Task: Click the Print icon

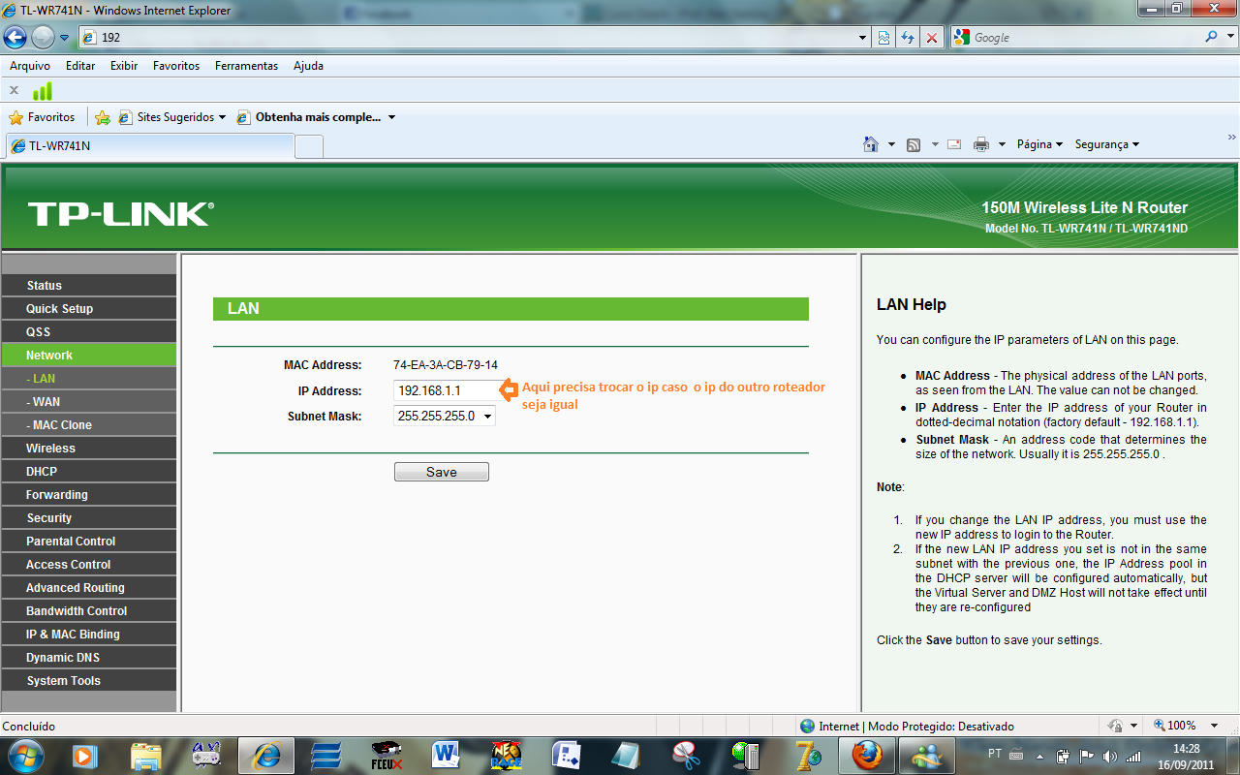Action: tap(980, 142)
